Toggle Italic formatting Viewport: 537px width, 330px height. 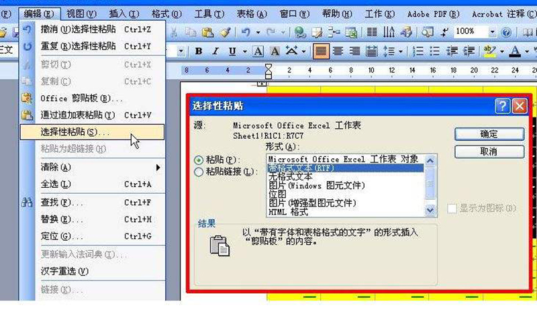pos(215,52)
